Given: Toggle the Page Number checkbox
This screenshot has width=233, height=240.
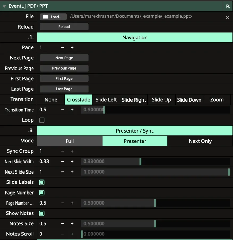Looking at the screenshot, I should (42, 193).
